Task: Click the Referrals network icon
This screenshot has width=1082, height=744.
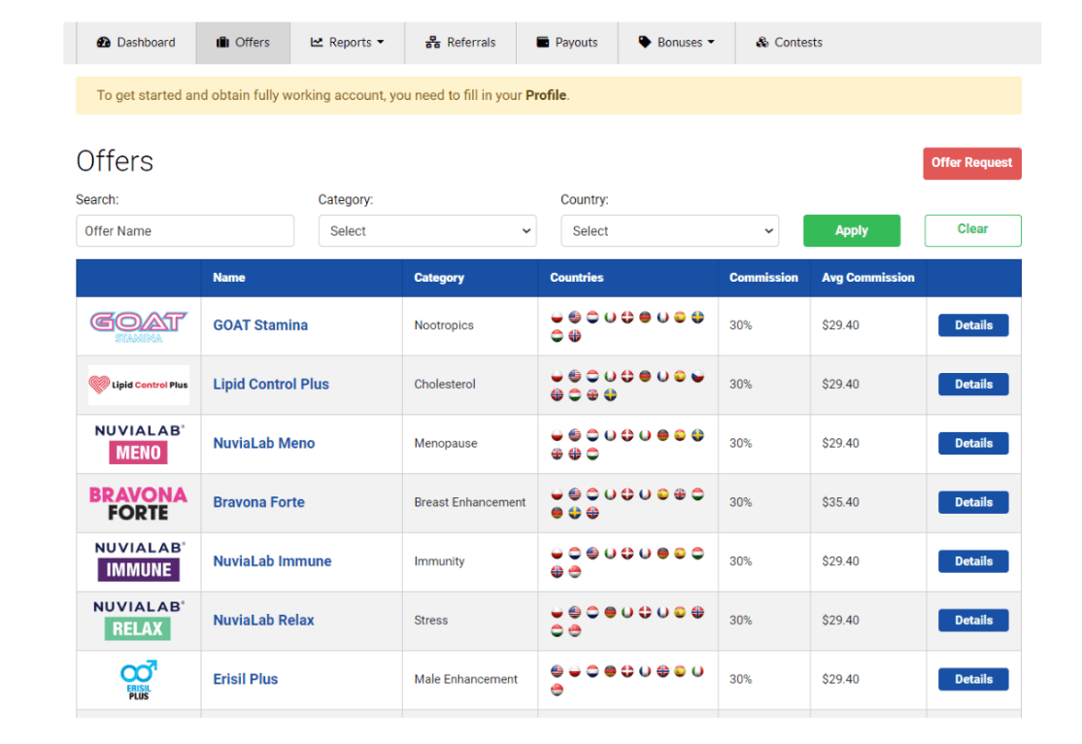Action: point(432,42)
